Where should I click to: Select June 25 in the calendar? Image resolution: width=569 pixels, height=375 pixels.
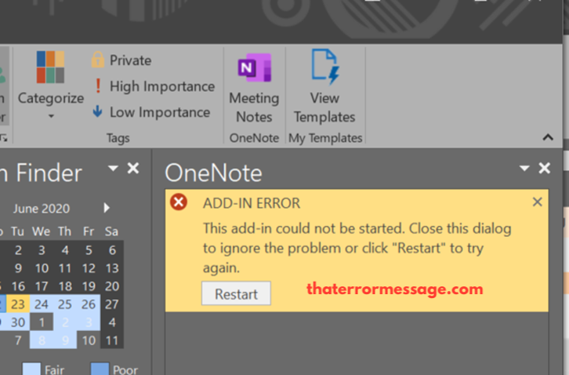click(65, 304)
